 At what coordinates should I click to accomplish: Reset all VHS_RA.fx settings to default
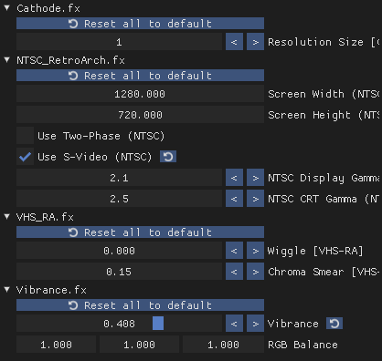(140, 232)
